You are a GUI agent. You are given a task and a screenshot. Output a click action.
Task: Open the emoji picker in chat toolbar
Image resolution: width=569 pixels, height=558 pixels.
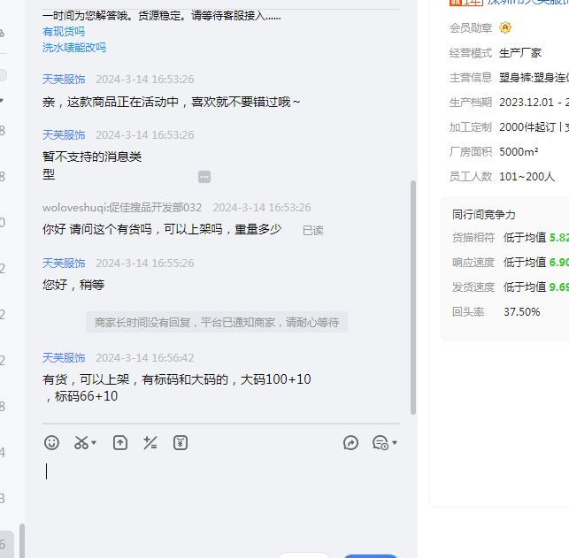52,442
